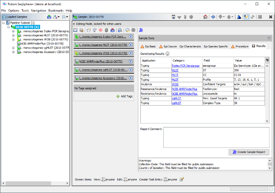Click the second editing toolbar icon with orange badge
Image resolution: width=275 pixels, height=193 pixels.
pos(81,30)
